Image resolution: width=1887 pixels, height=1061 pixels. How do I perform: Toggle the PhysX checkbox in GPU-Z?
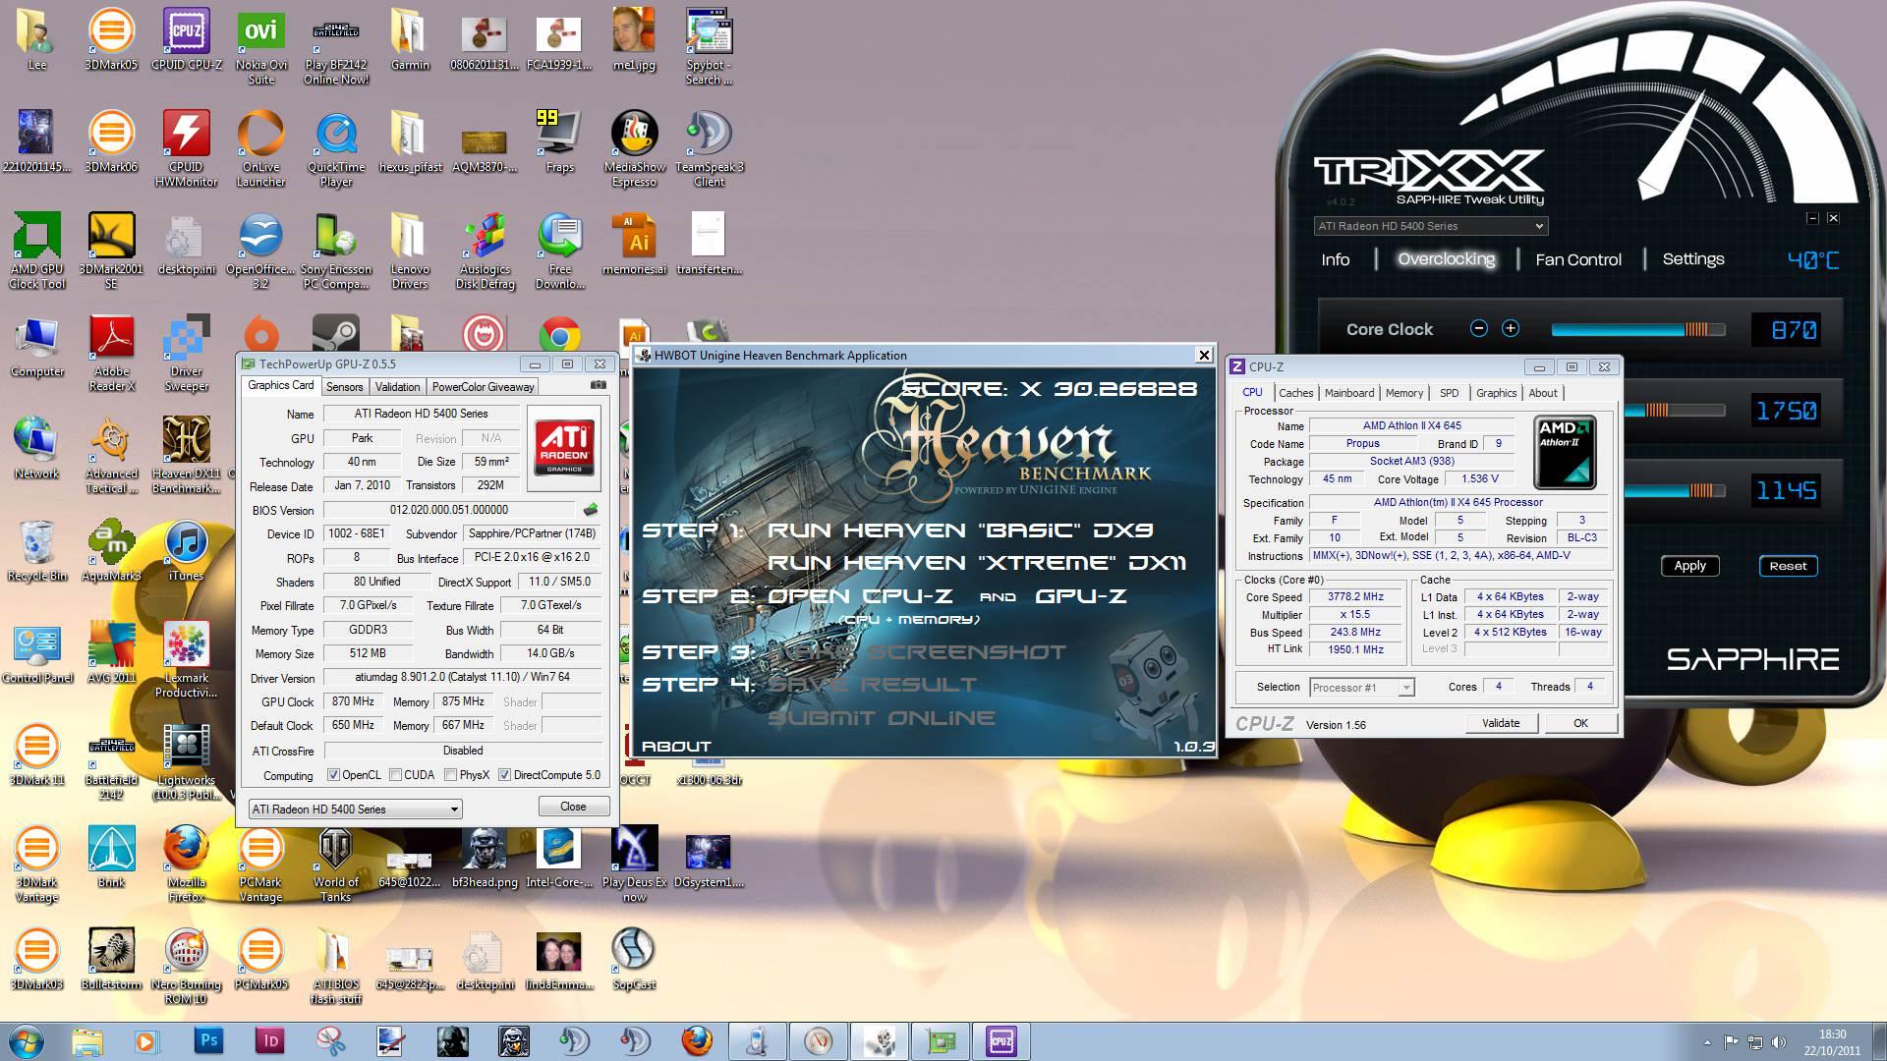450,775
